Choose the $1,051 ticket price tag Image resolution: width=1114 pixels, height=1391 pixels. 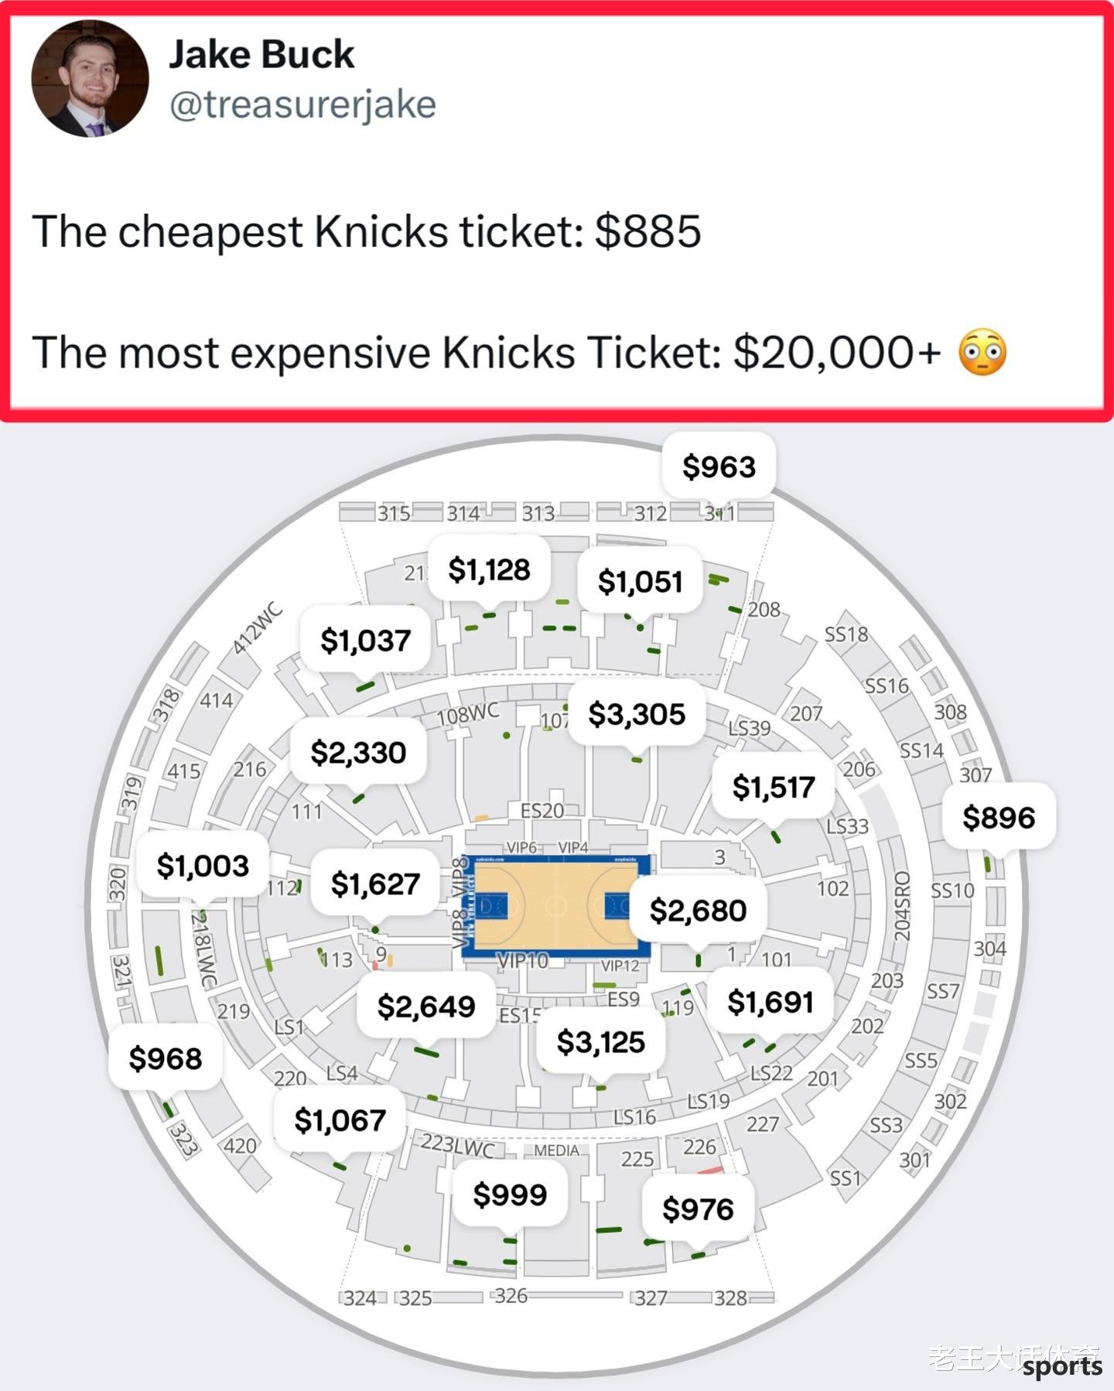click(640, 582)
